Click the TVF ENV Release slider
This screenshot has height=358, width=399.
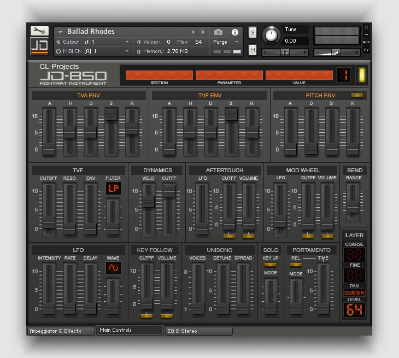pos(252,132)
